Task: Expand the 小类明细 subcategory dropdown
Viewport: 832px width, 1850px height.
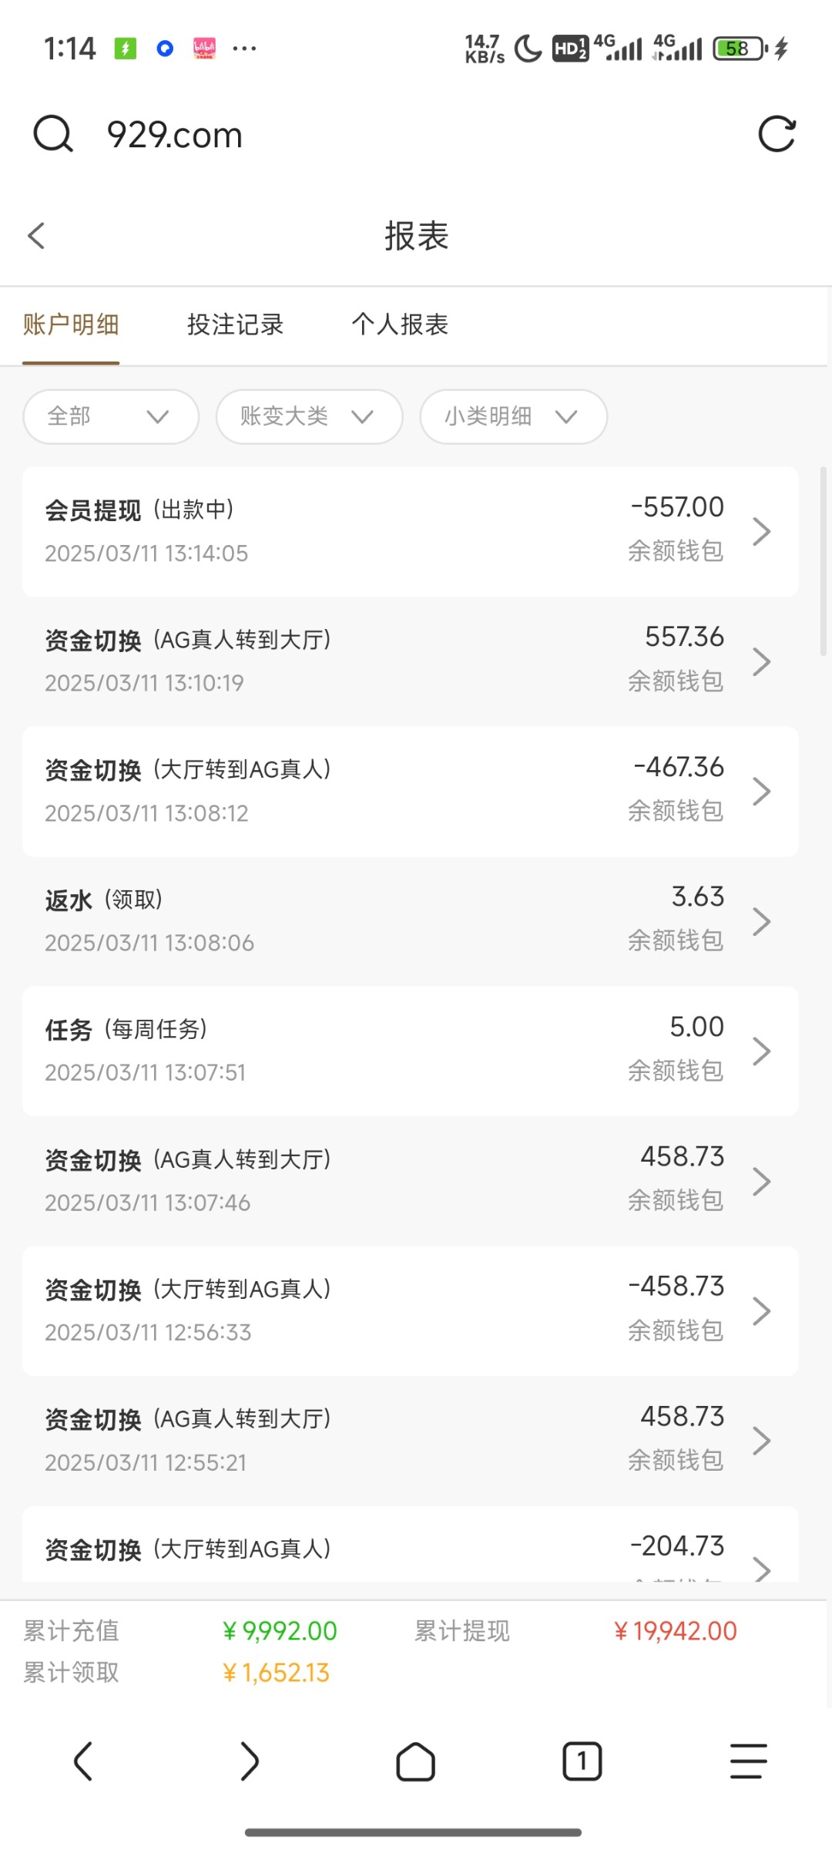Action: coord(513,417)
